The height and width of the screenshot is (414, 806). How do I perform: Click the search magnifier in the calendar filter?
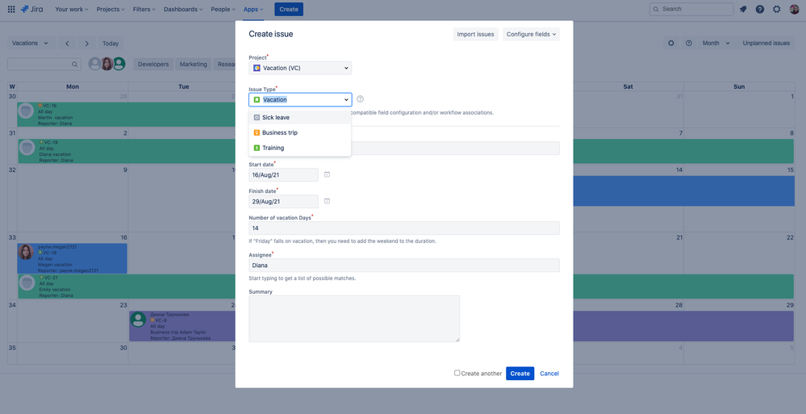74,65
